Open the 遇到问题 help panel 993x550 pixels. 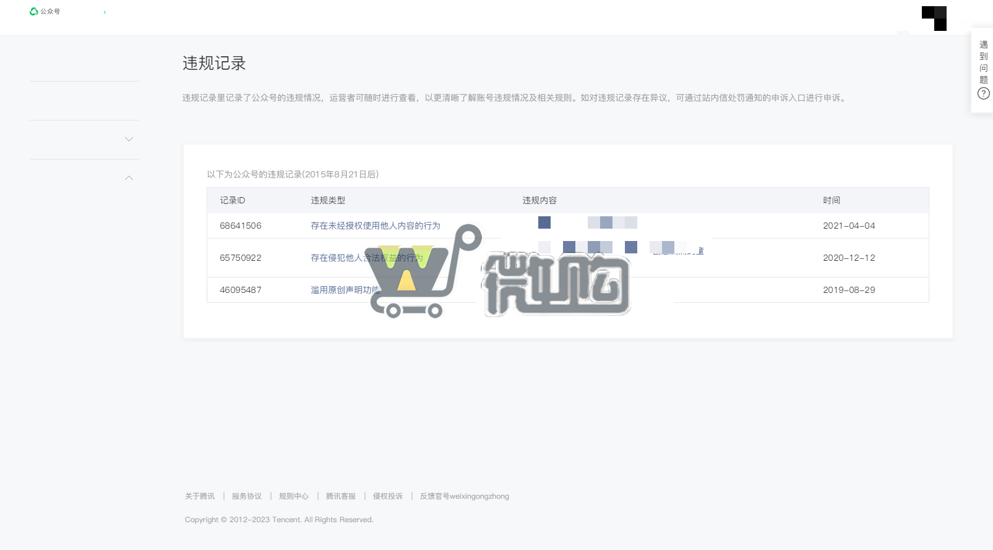click(983, 62)
